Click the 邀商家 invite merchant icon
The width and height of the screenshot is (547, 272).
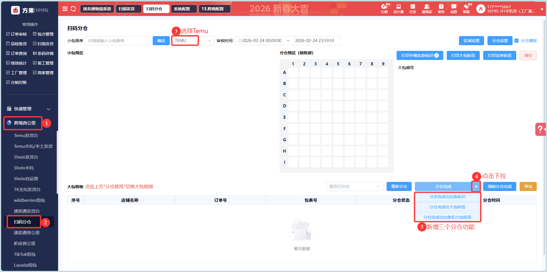(x=427, y=9)
